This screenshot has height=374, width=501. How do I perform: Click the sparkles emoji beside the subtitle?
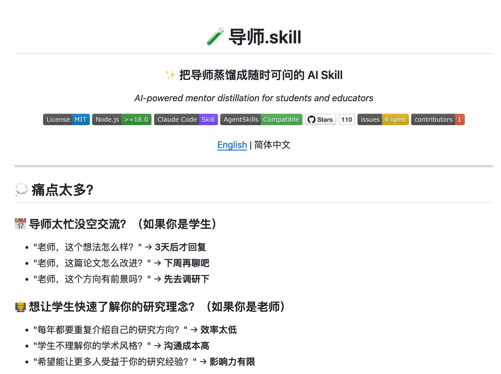171,75
